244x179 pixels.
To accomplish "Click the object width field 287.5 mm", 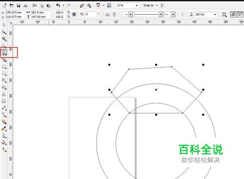I will pos(41,13).
